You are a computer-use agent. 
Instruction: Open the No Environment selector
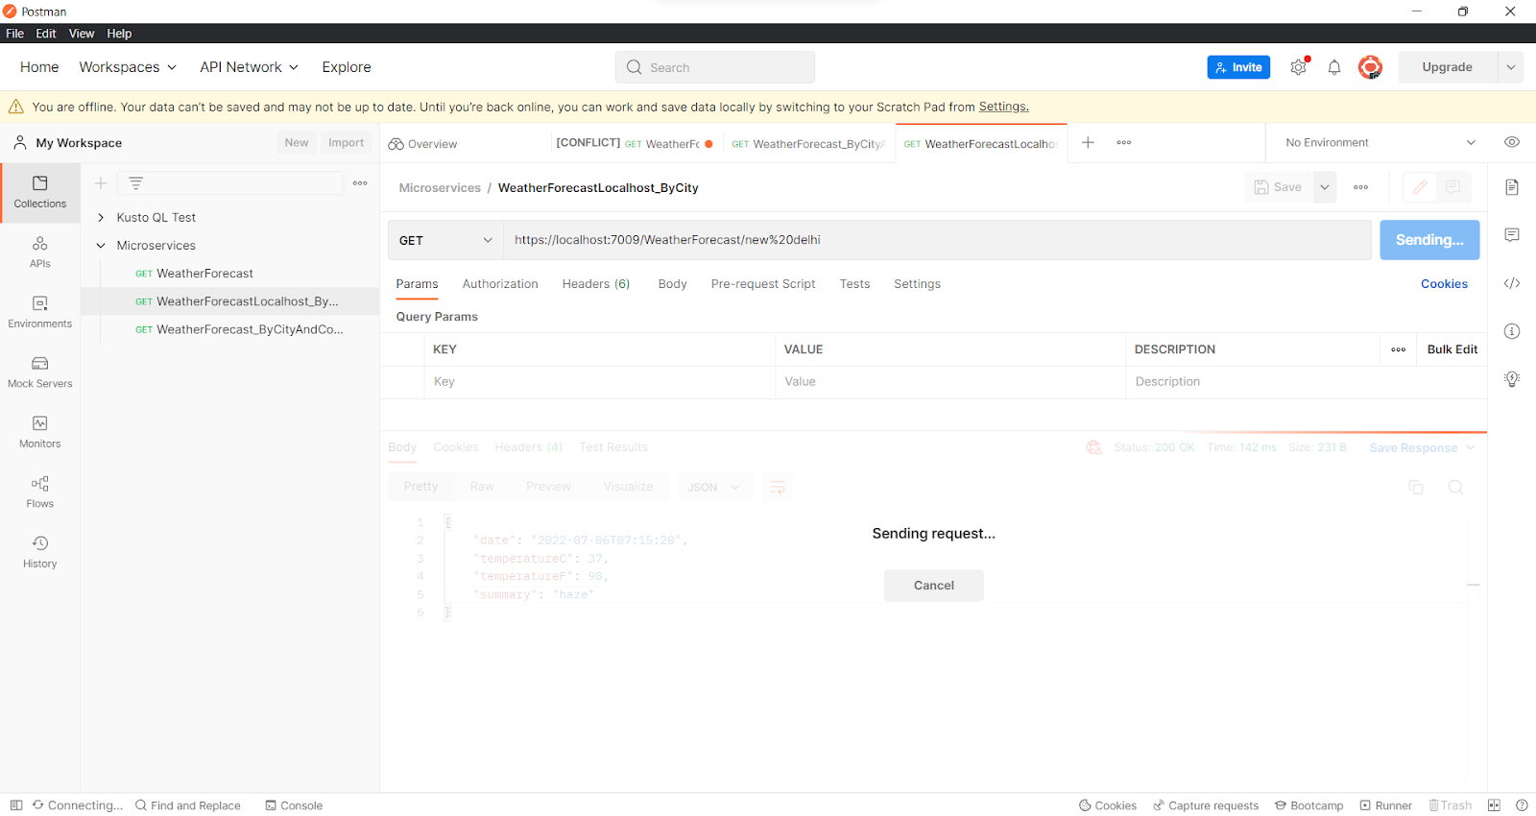tap(1380, 142)
